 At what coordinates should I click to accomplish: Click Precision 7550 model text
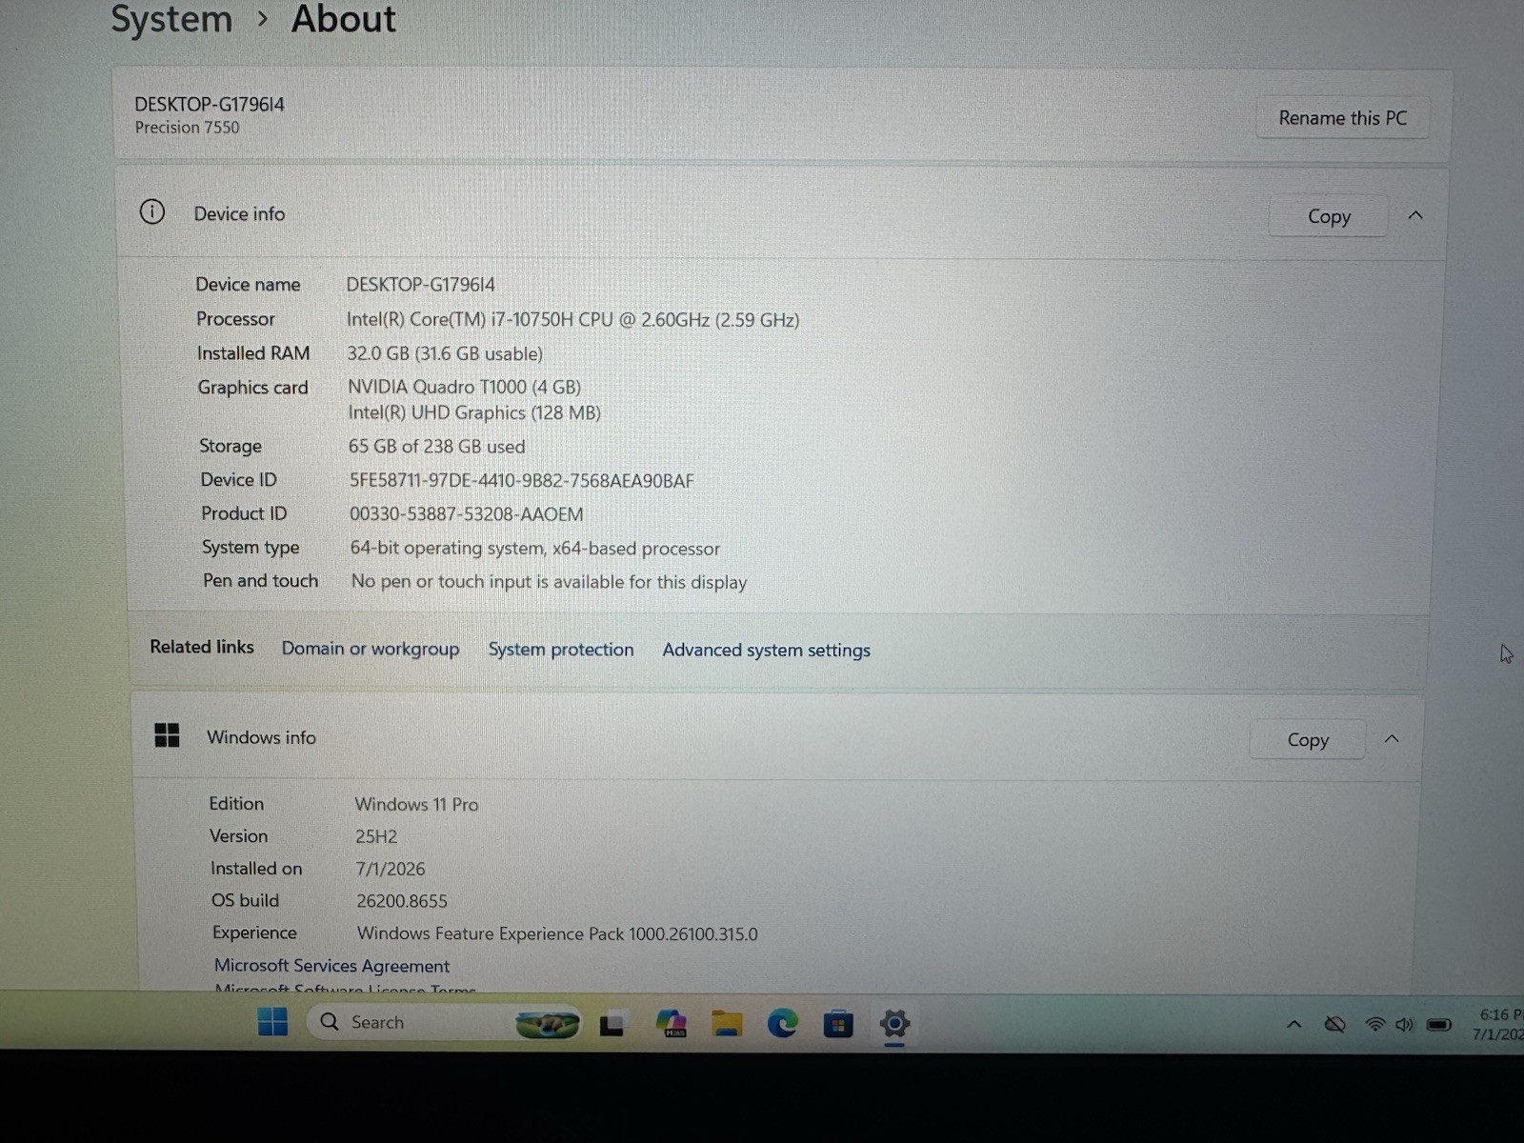click(187, 128)
